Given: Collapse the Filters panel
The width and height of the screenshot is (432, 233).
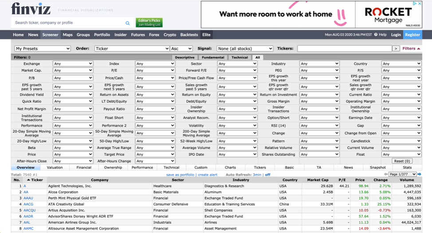Looking at the screenshot, I should [x=411, y=48].
